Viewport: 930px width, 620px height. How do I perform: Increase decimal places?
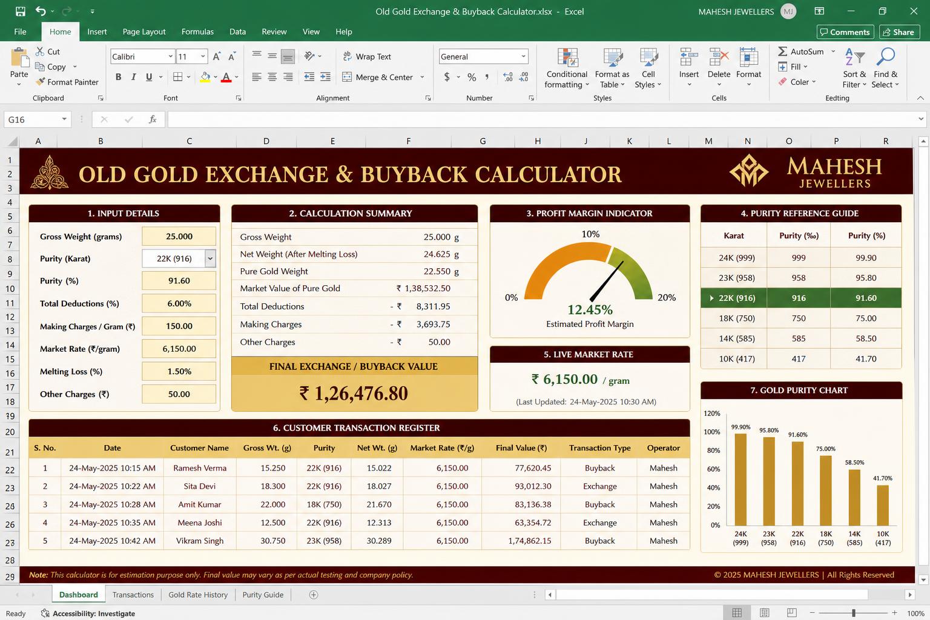(x=508, y=77)
